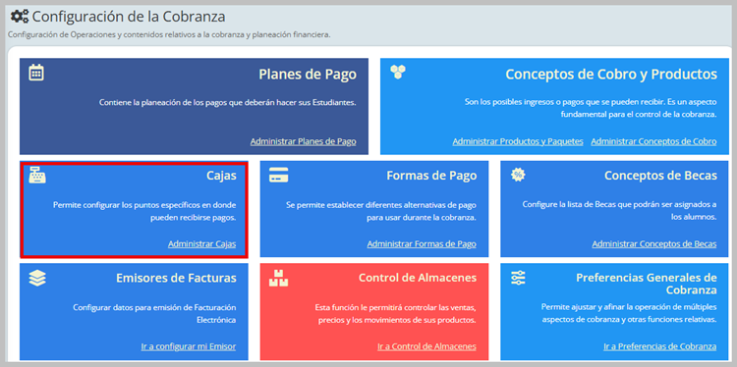
Task: Open the Administrar Cajas link
Action: [202, 244]
